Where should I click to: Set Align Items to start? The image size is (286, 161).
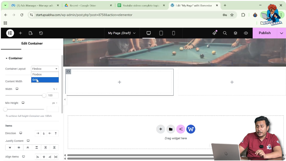click(x=38, y=157)
